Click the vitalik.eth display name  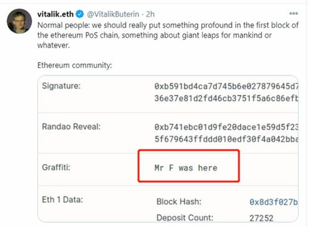pos(55,14)
